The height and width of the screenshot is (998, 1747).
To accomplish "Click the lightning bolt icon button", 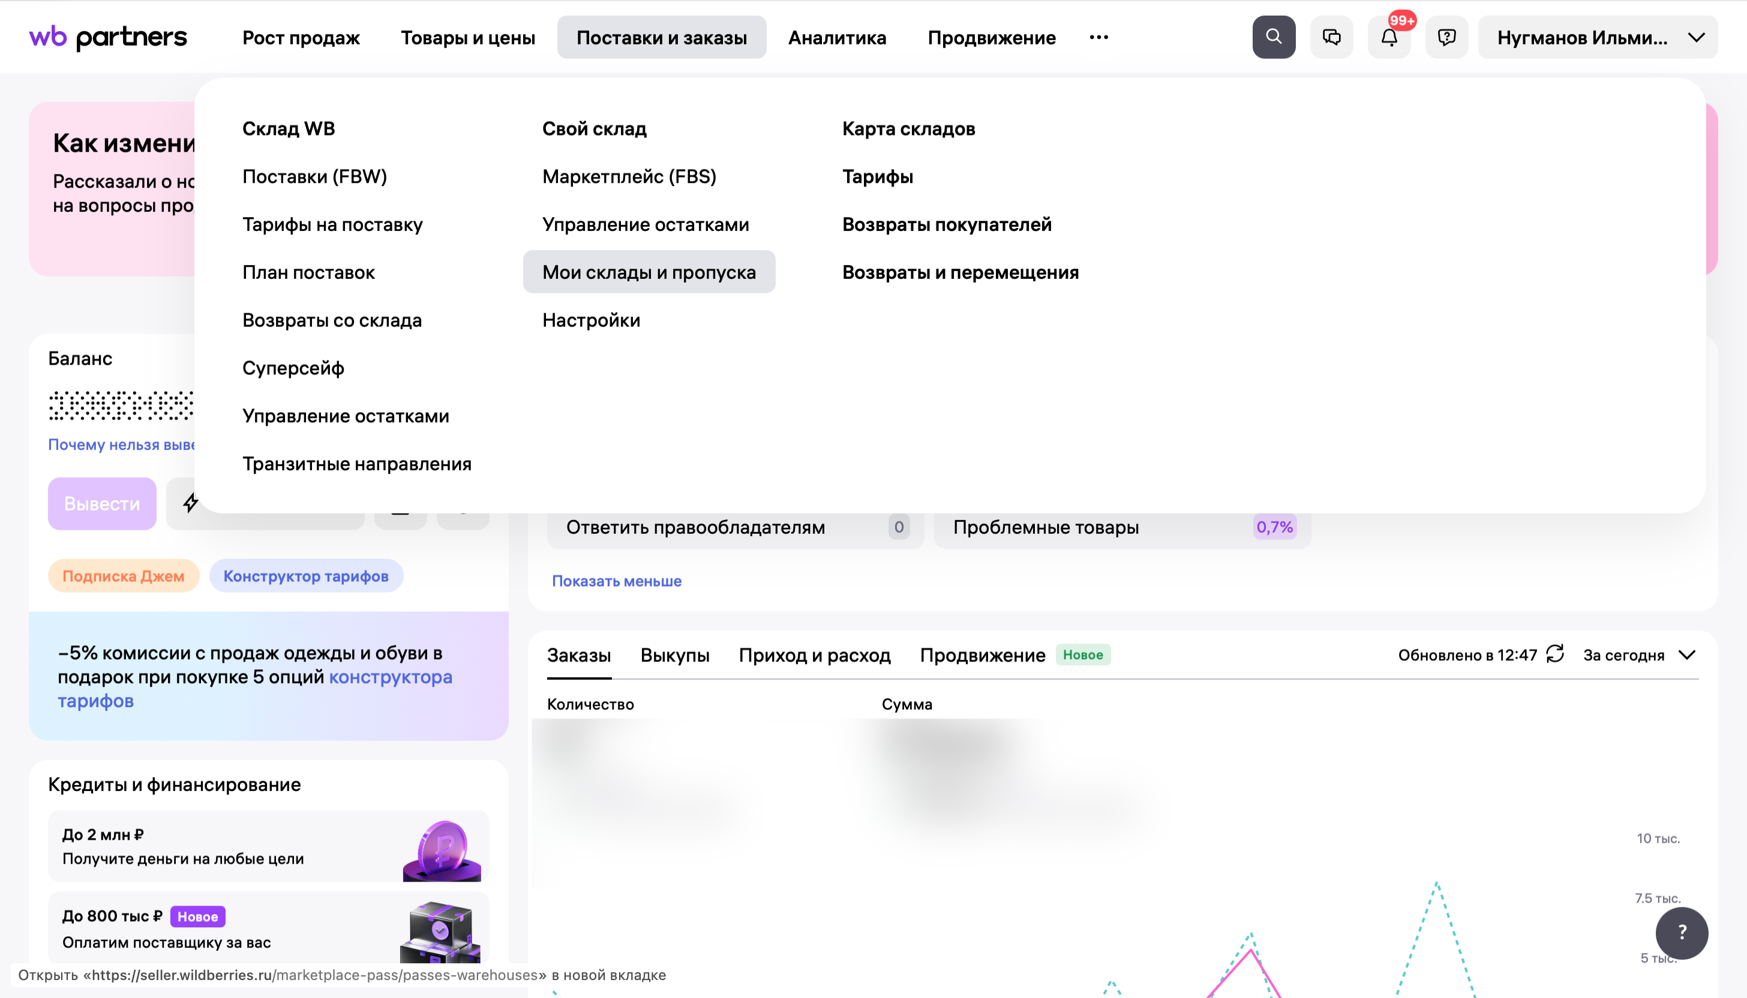I will click(x=191, y=503).
